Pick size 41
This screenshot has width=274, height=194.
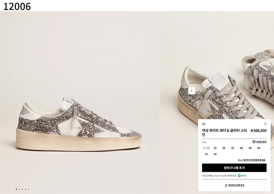(206, 154)
